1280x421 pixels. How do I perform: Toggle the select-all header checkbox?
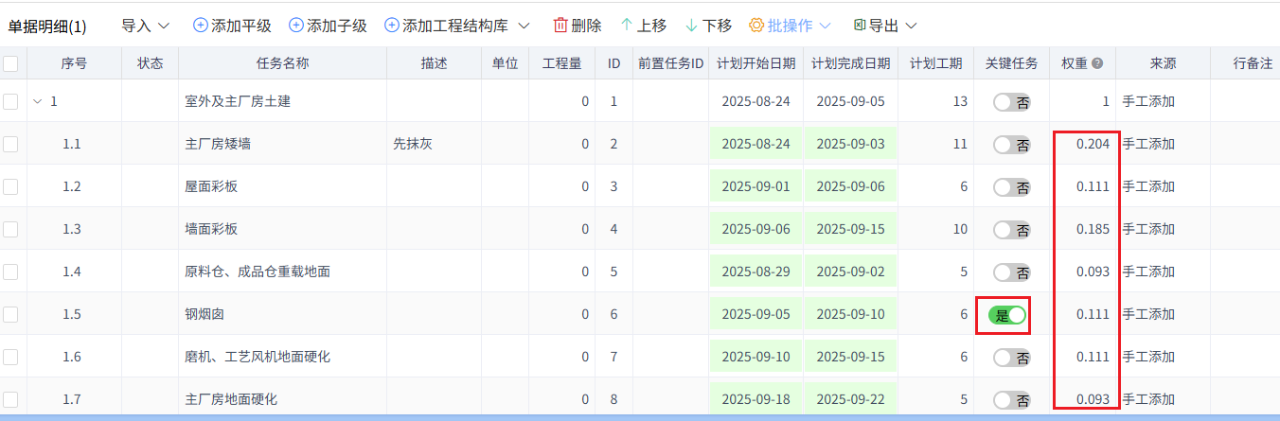click(x=10, y=63)
